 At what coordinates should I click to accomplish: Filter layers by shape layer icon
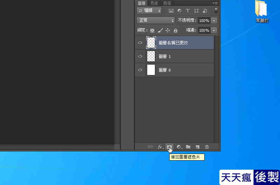point(197,11)
